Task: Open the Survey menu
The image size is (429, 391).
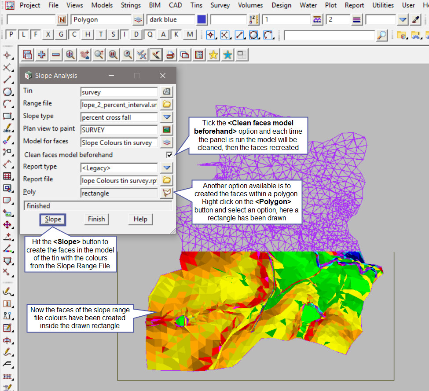Action: pyautogui.click(x=220, y=5)
